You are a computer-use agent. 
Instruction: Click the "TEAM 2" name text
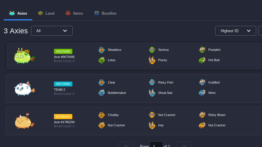click(59, 90)
